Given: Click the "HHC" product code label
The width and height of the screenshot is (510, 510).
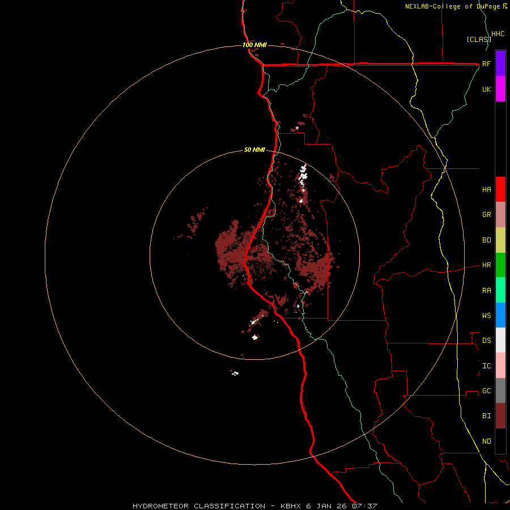Looking at the screenshot, I should tap(498, 34).
